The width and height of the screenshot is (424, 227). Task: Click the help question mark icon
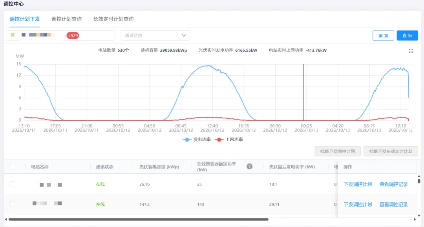(249, 167)
